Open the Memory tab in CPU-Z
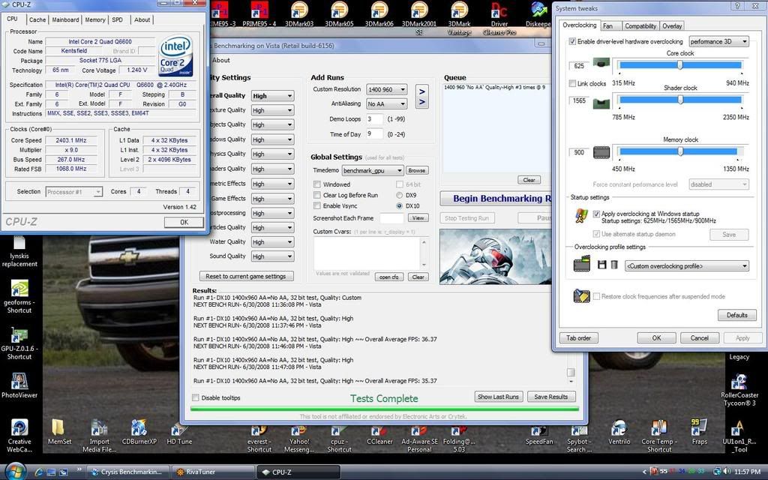The image size is (768, 480). coord(95,19)
